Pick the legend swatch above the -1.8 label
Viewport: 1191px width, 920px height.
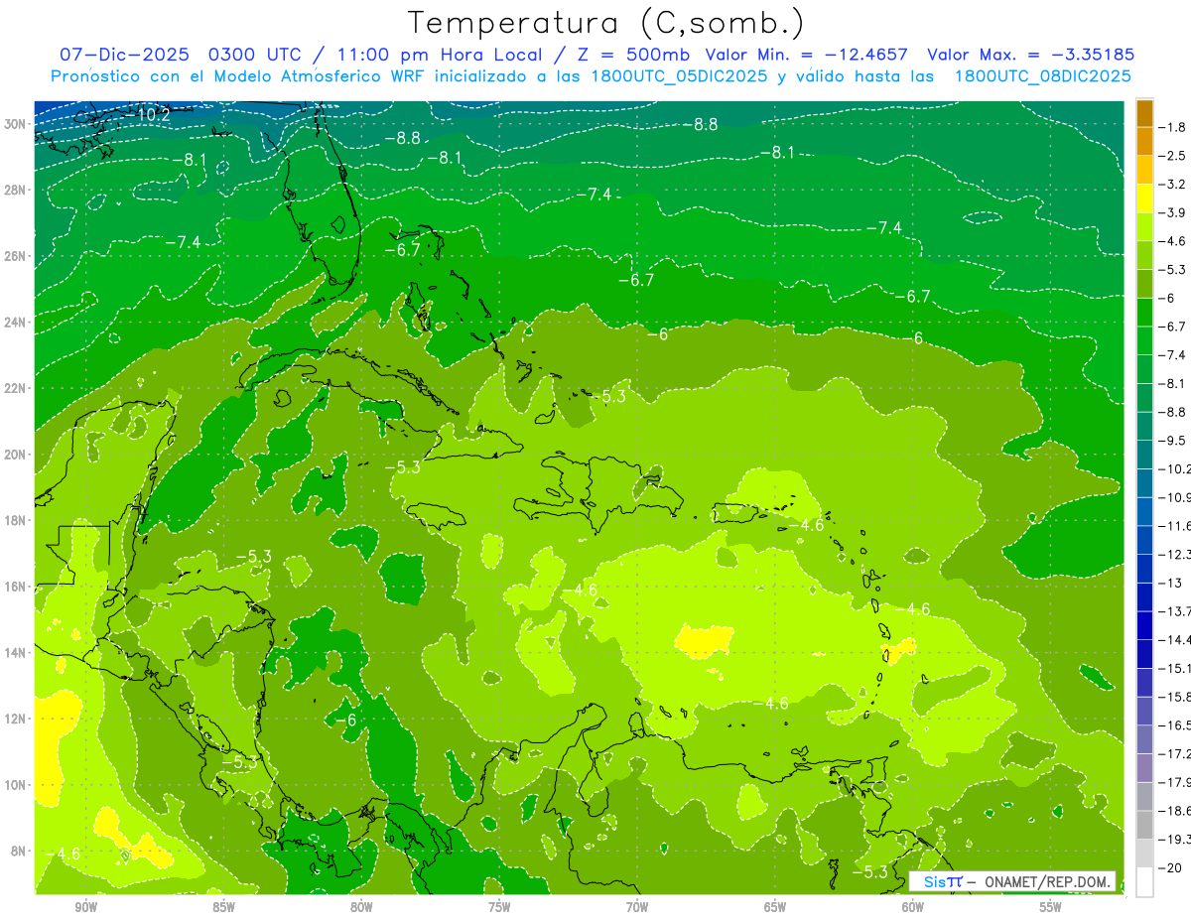tap(1144, 113)
